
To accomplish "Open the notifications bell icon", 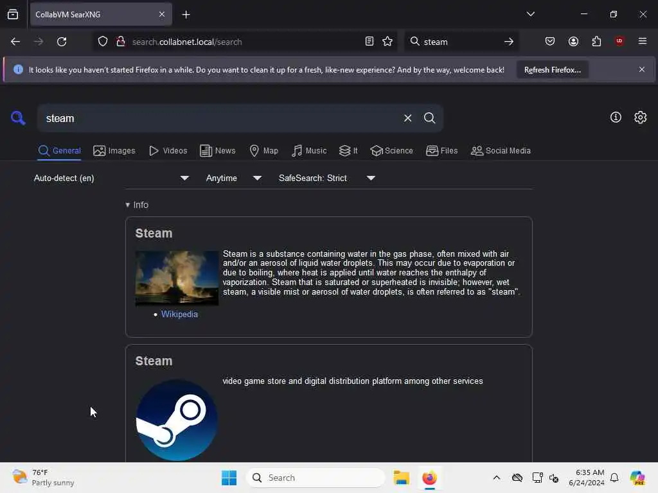I will click(614, 478).
